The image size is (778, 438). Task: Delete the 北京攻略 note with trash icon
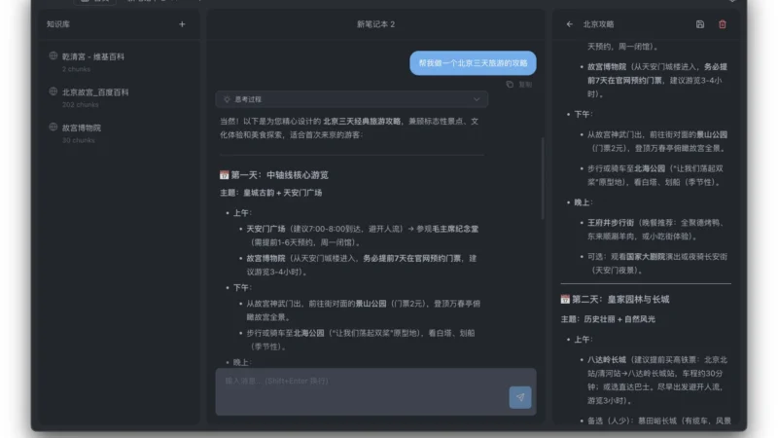coord(723,23)
